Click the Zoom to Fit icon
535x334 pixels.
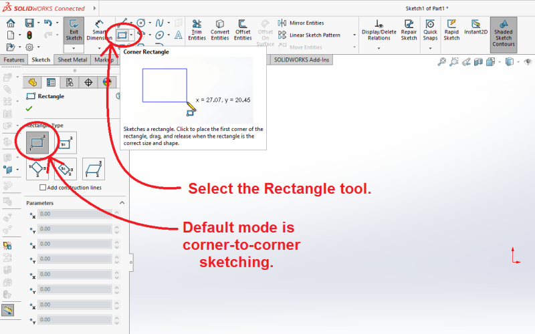pyautogui.click(x=442, y=61)
